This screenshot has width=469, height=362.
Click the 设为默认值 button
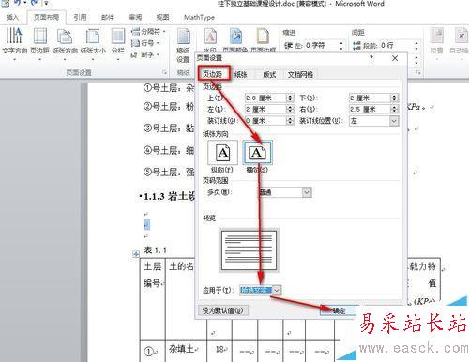(223, 310)
